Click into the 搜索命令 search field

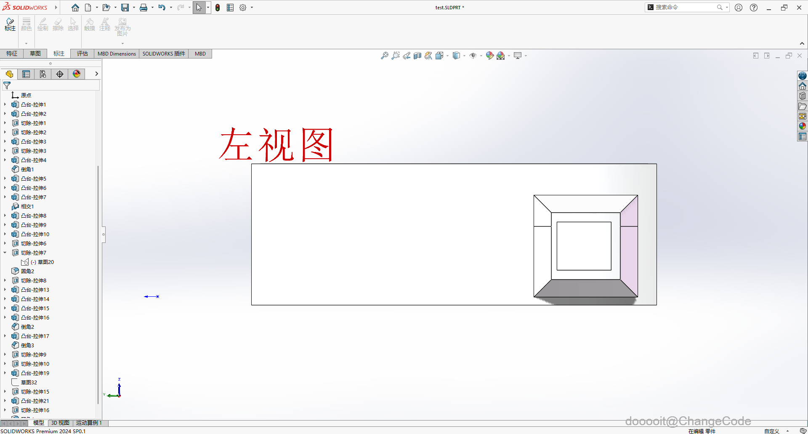tap(686, 7)
